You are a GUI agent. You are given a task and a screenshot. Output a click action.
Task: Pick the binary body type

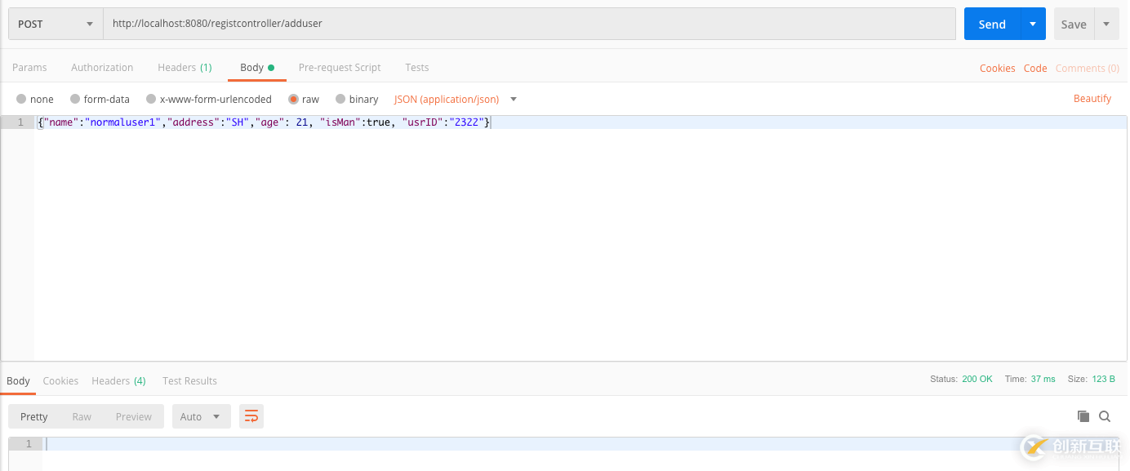click(x=357, y=99)
